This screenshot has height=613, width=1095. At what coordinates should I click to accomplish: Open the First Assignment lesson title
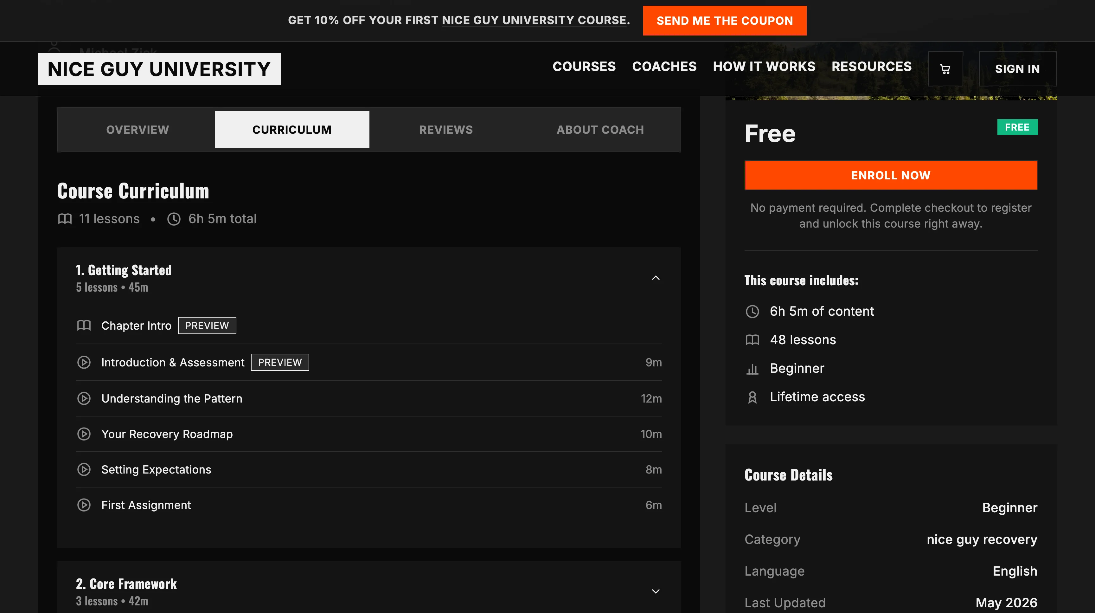pos(146,505)
